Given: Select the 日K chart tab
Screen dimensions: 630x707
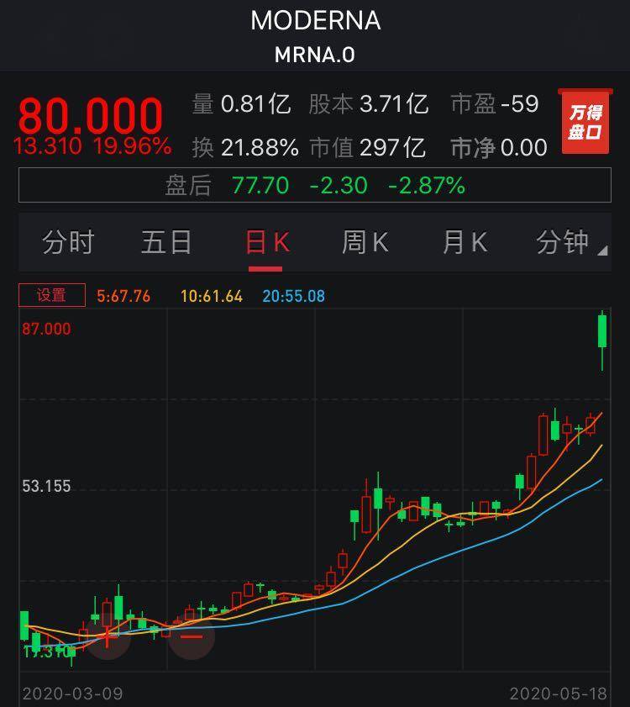Looking at the screenshot, I should (x=267, y=242).
